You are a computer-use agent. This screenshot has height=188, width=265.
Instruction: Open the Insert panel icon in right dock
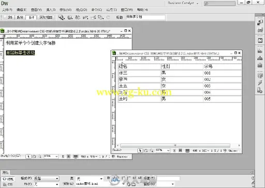[260, 22]
